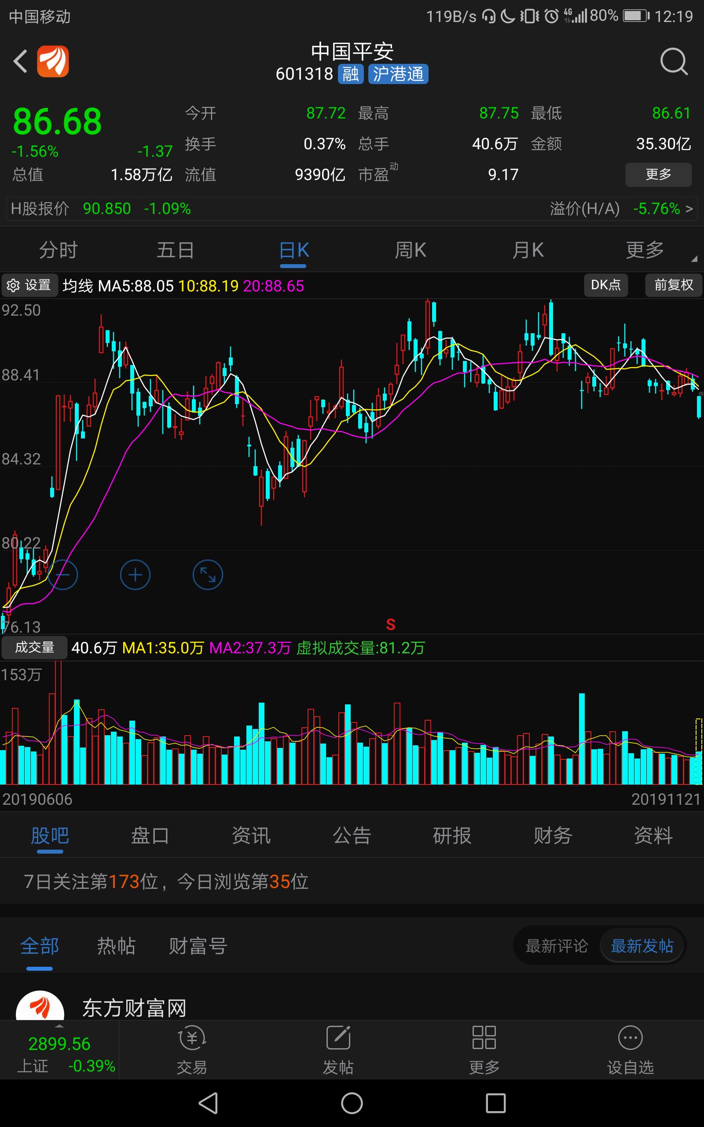
Task: Tap 东方财富网 poster name
Action: point(135,1008)
